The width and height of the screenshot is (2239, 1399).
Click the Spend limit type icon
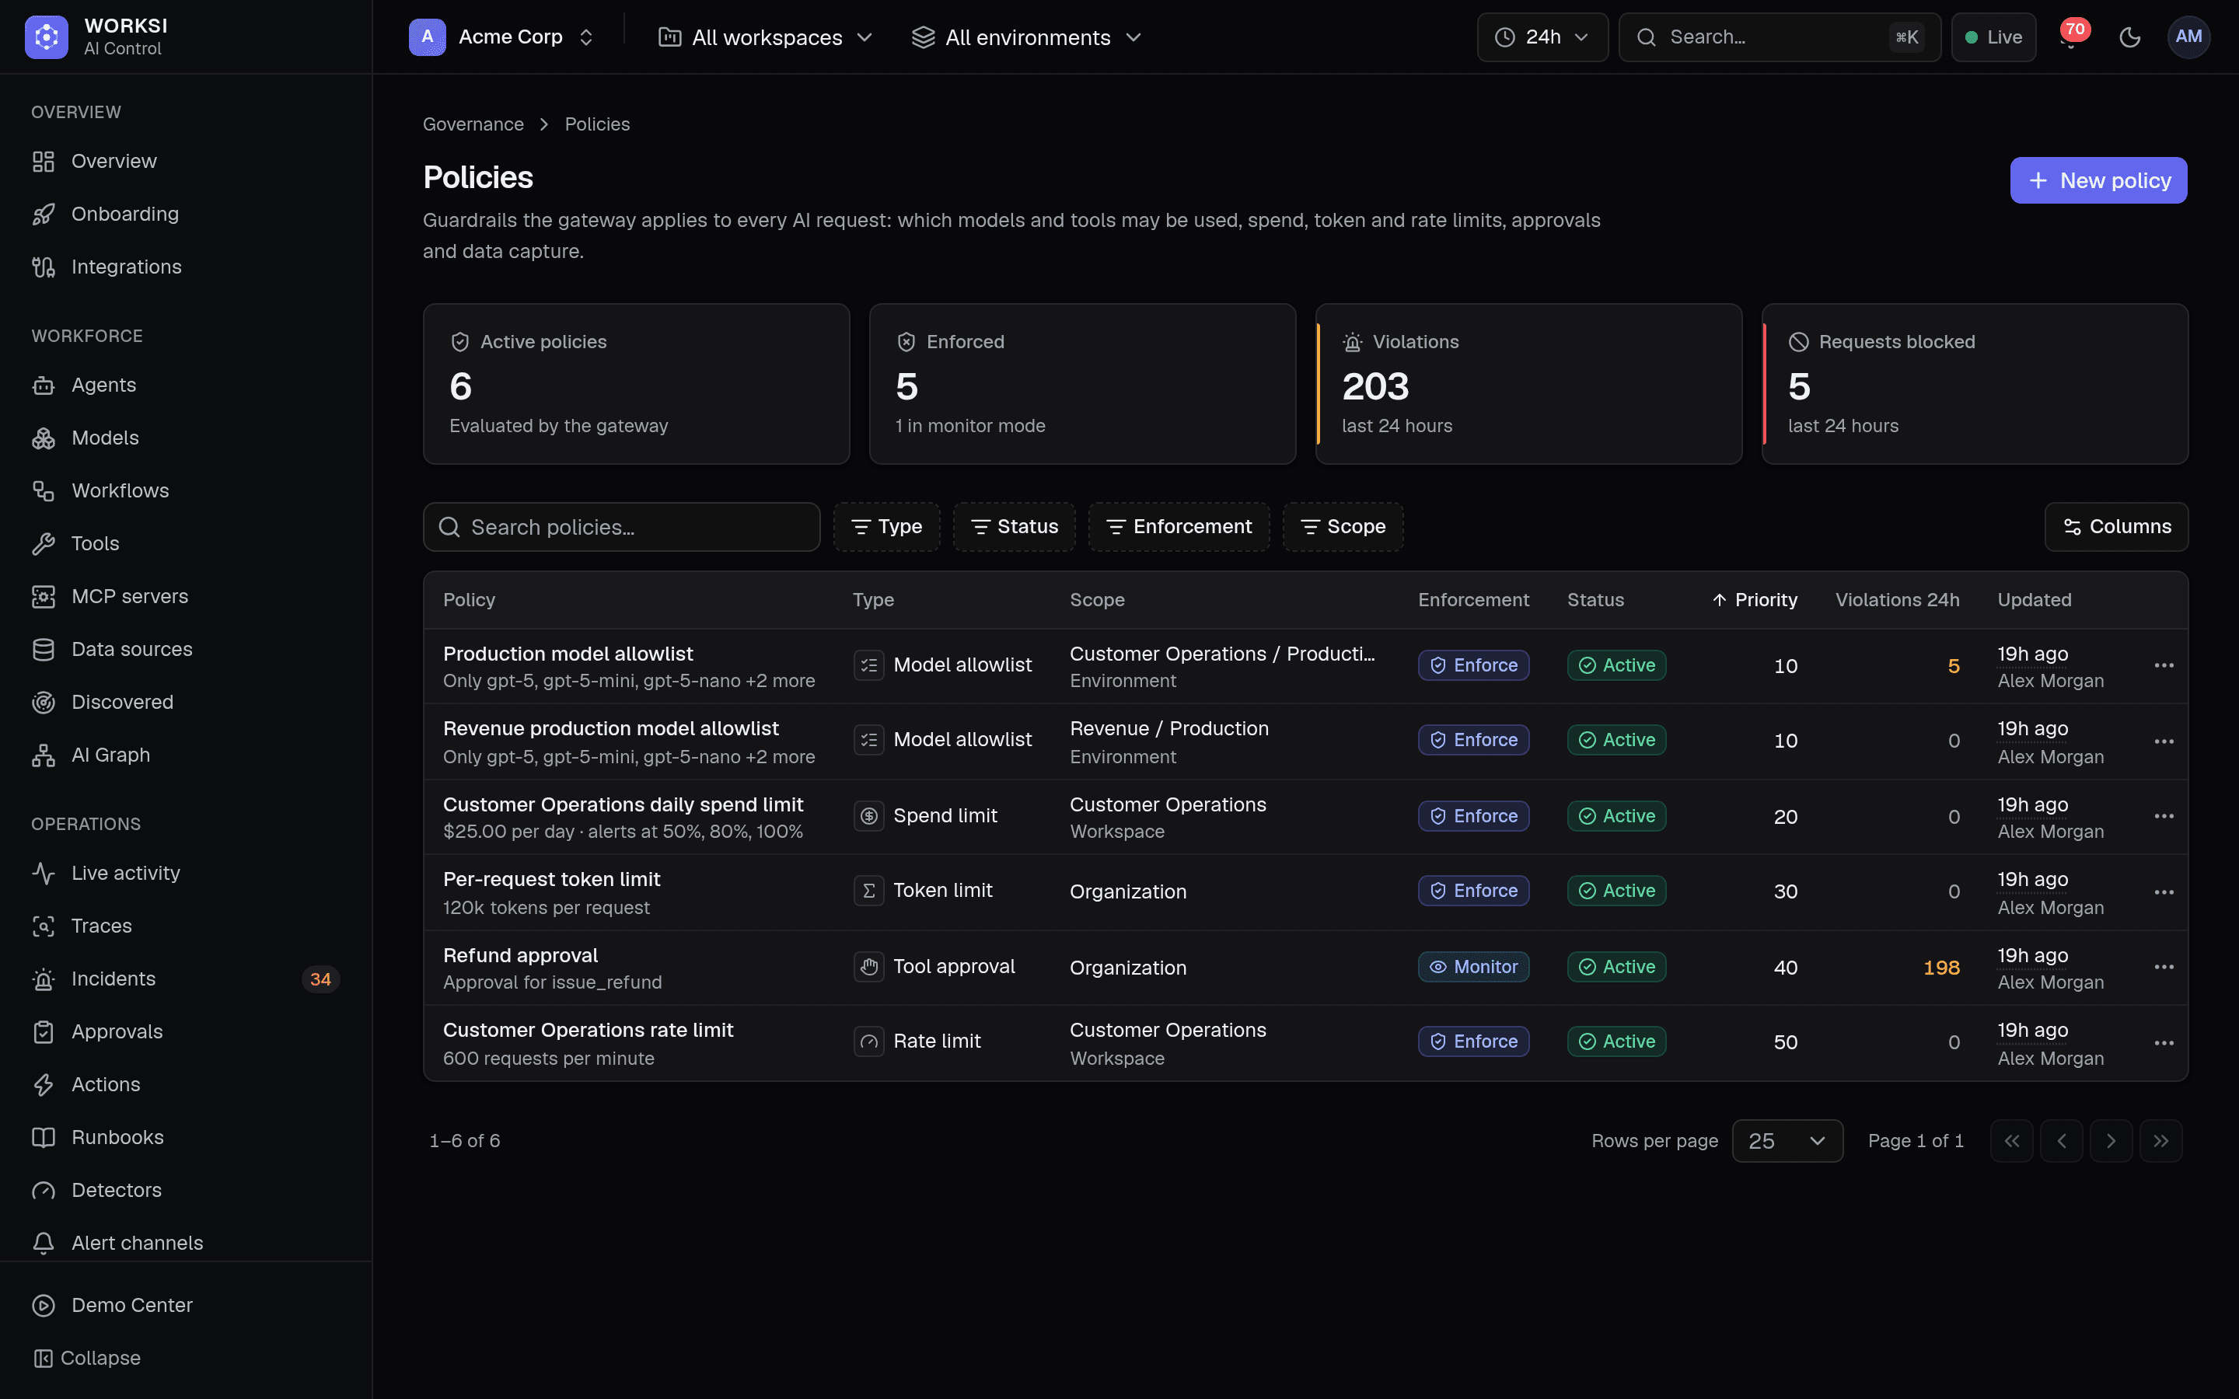(x=868, y=816)
